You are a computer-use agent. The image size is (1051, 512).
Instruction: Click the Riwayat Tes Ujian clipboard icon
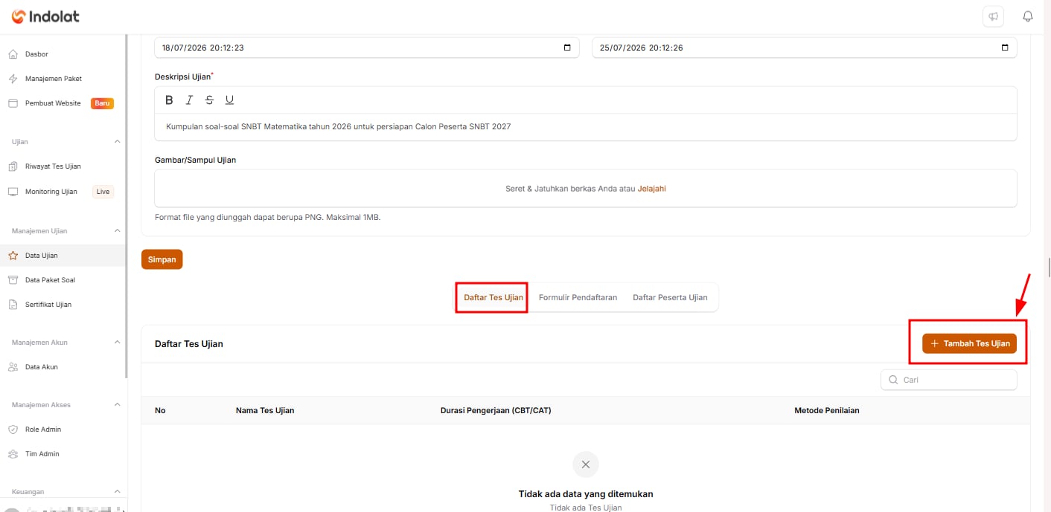[x=13, y=166]
